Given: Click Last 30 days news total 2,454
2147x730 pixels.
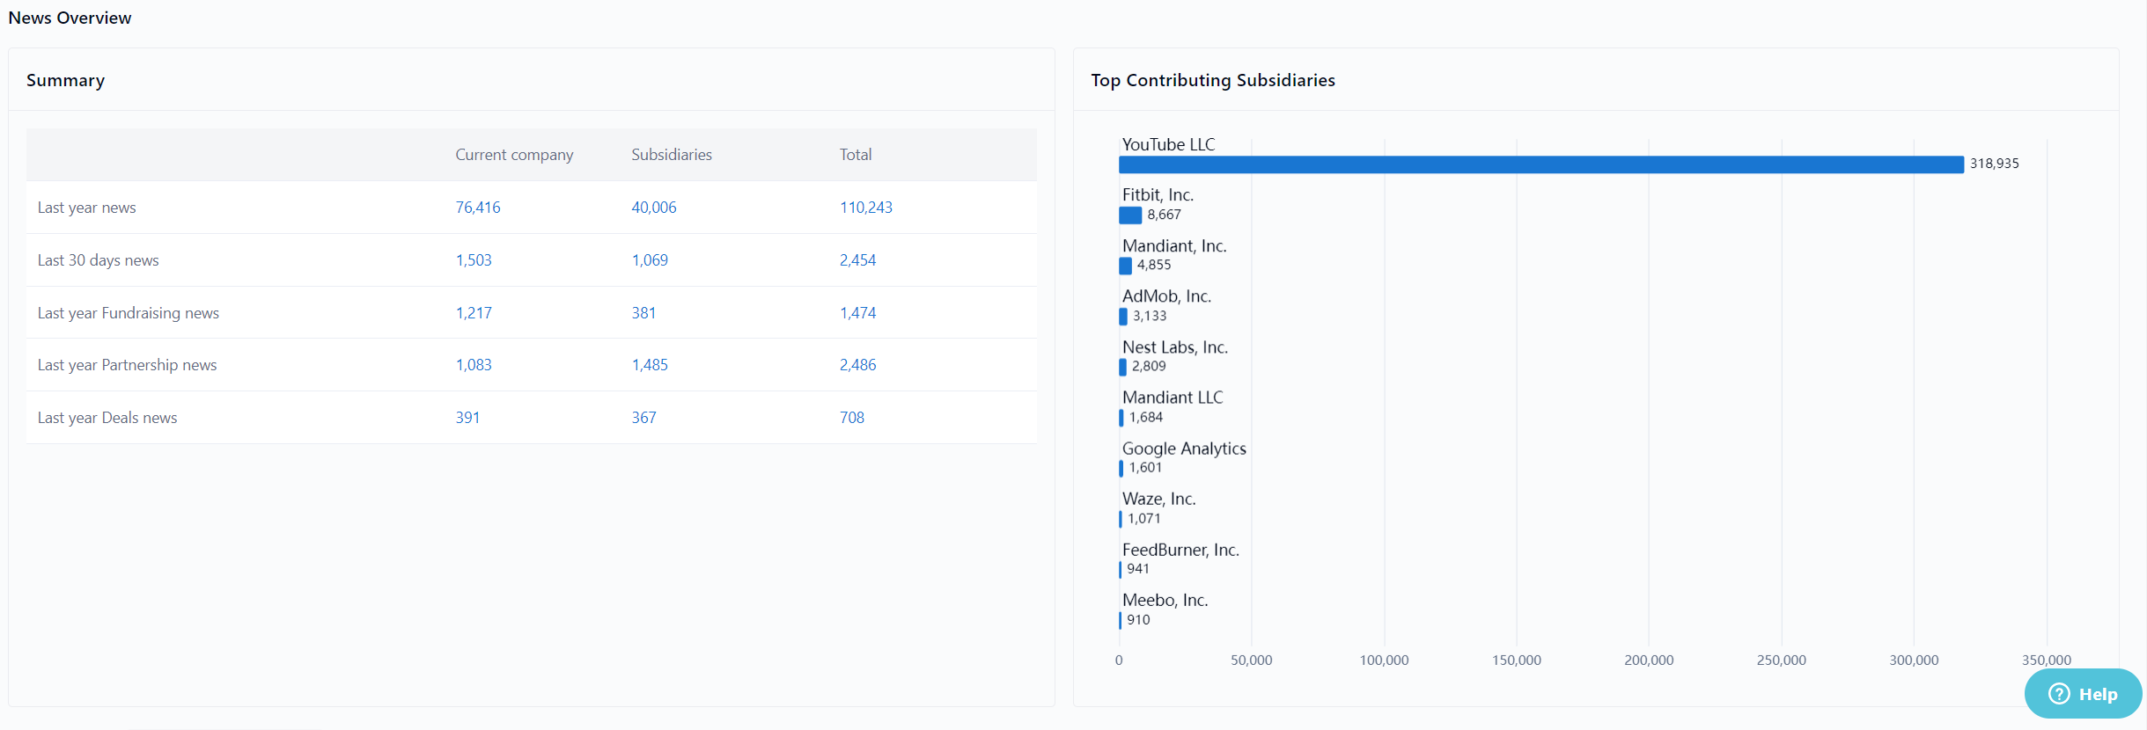Looking at the screenshot, I should pyautogui.click(x=857, y=260).
